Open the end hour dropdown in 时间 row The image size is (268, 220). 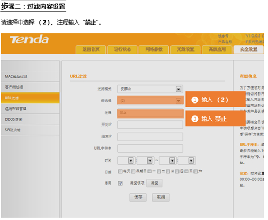[x=168, y=160]
